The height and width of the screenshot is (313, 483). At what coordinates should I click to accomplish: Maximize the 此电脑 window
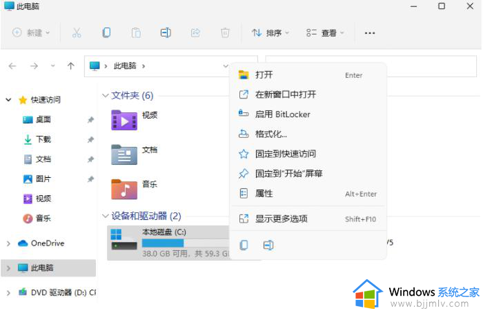click(442, 6)
